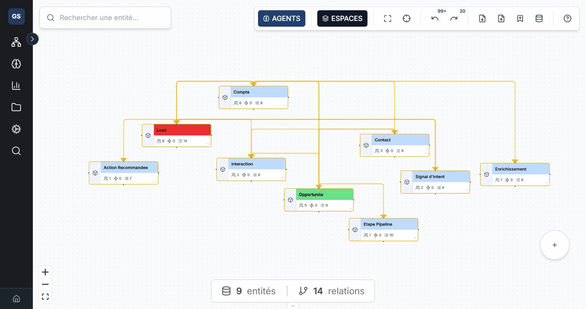Open the analytics bar-chart panel
The width and height of the screenshot is (586, 309).
click(16, 85)
